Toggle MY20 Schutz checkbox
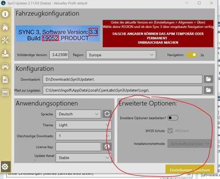Image resolution: width=220 pixels, height=179 pixels. point(170,131)
